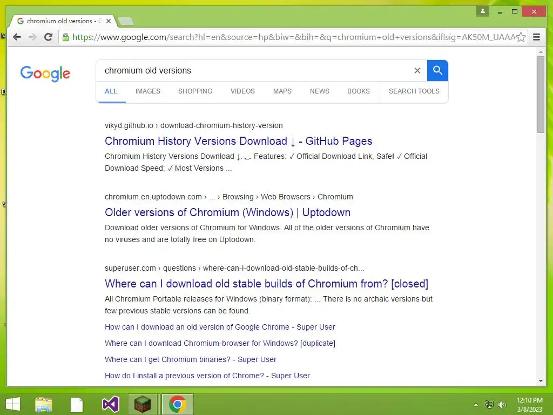The height and width of the screenshot is (415, 553).
Task: Click the scrollbar up arrow
Action: pos(541,52)
